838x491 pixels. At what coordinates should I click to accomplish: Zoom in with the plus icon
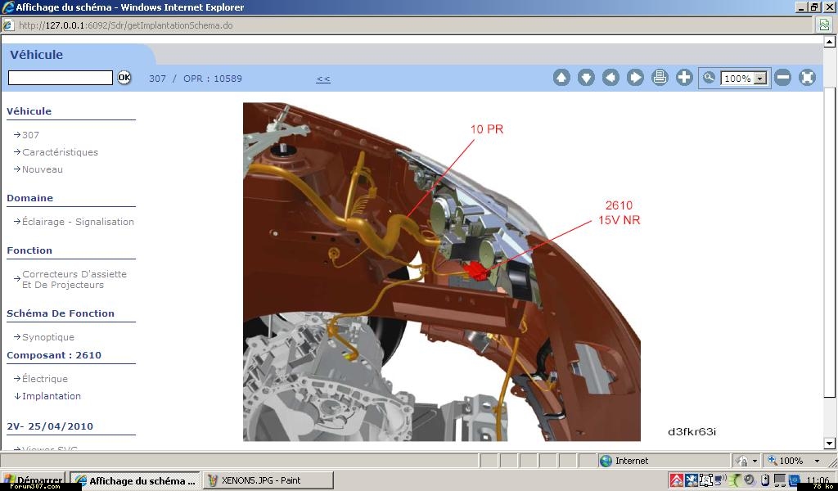pyautogui.click(x=684, y=78)
